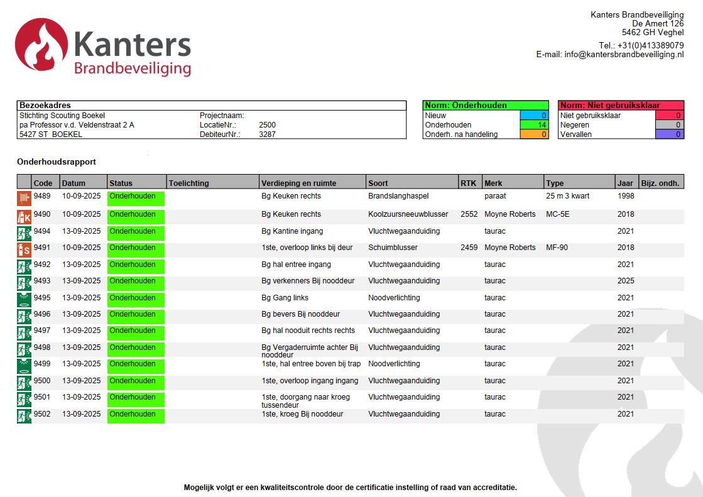Screen dimensions: 703x497
Task: Click the blue Nieuw count swatch
Action: (x=535, y=116)
